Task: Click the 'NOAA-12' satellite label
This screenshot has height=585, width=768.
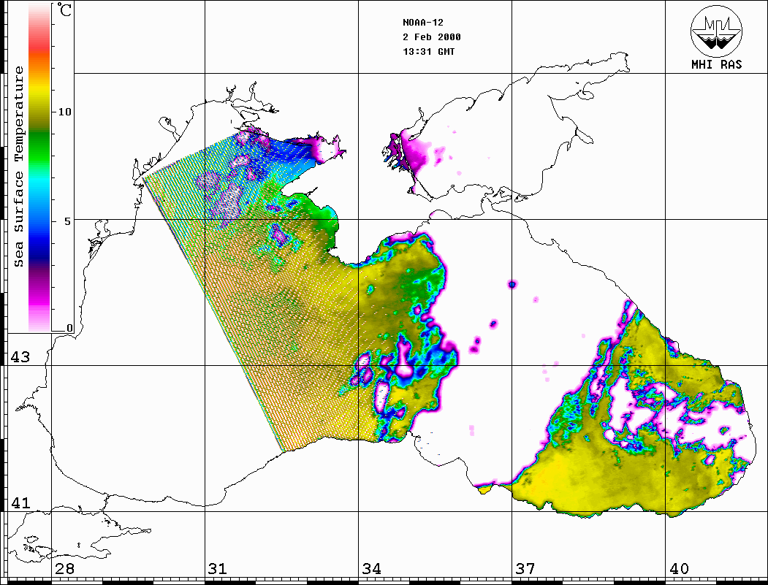Action: tap(422, 23)
